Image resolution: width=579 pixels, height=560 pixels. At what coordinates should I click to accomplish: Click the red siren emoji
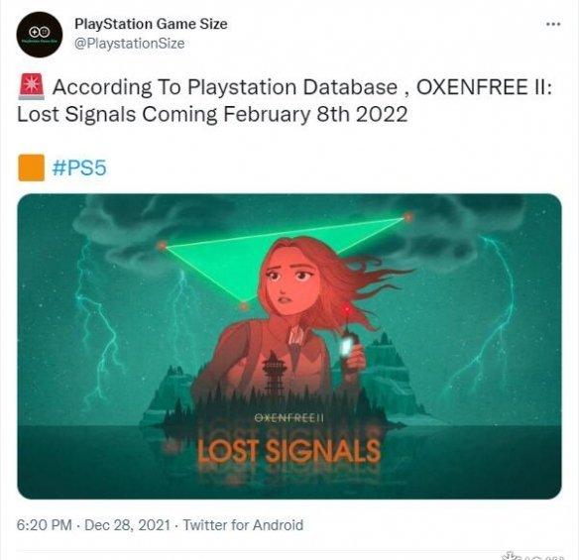coord(32,87)
